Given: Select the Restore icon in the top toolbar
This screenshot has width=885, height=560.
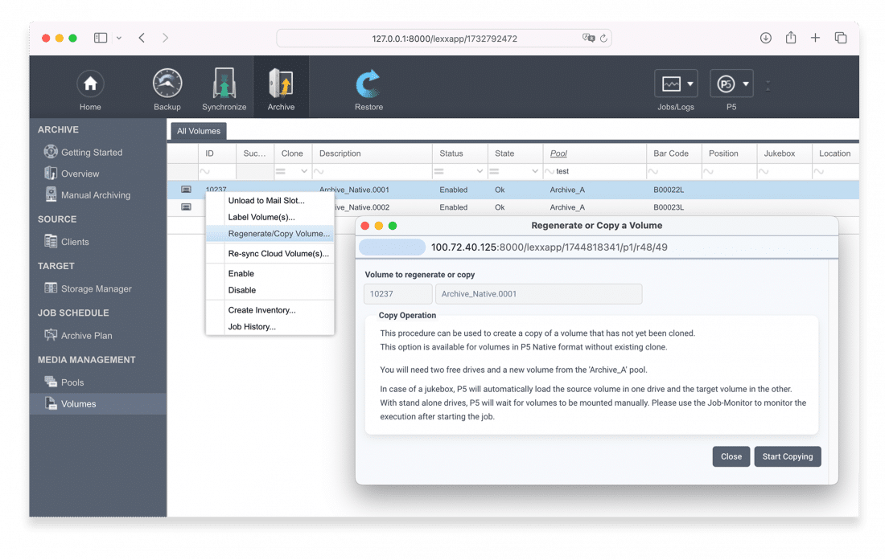Looking at the screenshot, I should click(368, 83).
